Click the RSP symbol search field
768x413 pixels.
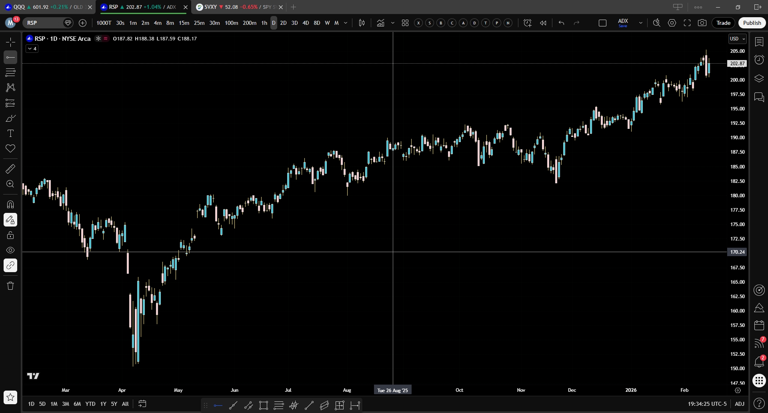pos(43,23)
